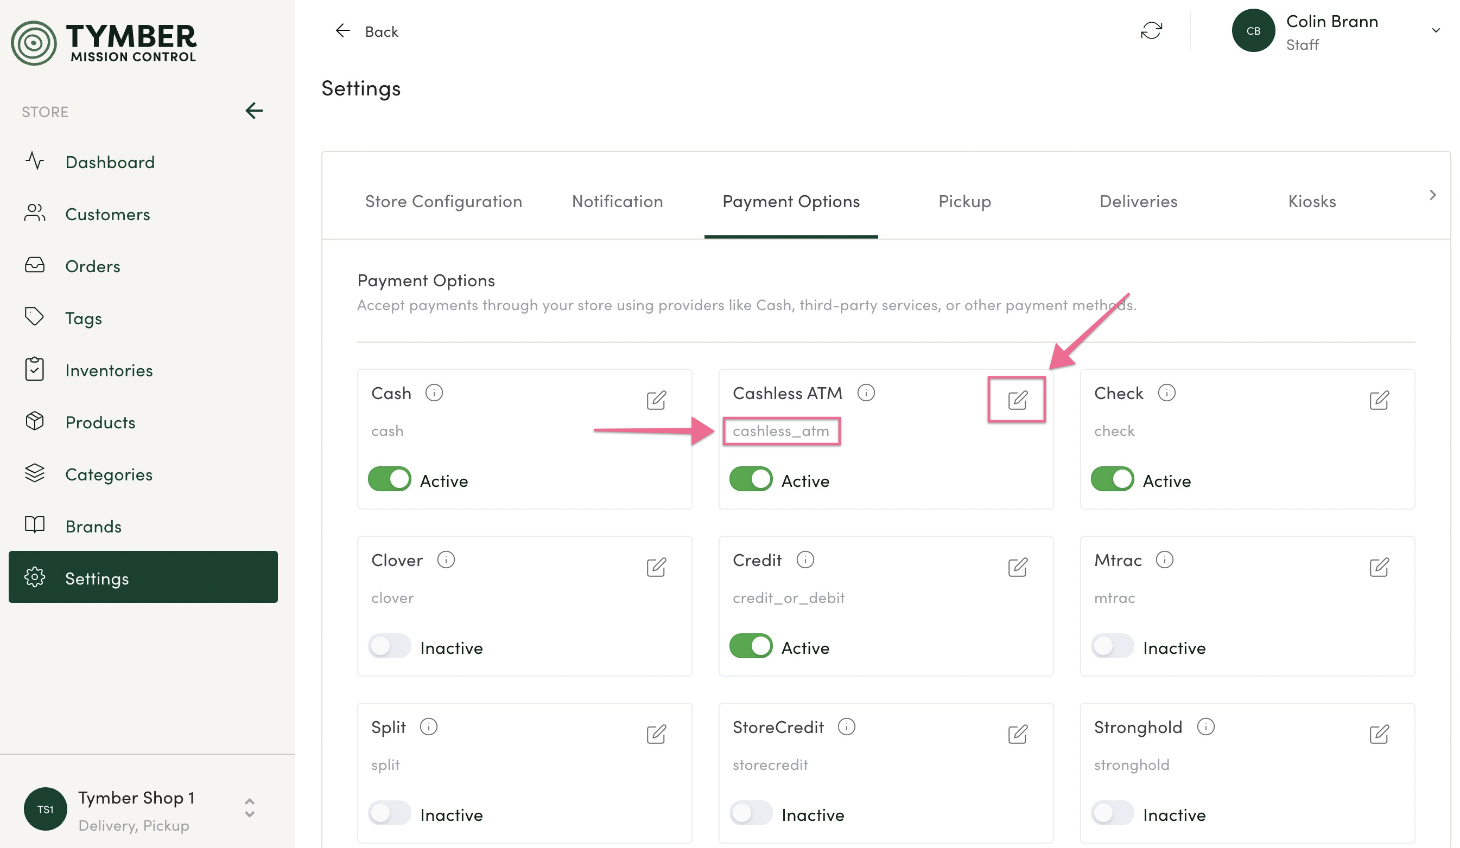Click the edit icon on Cash card
Viewport: 1460px width, 848px height.
click(656, 400)
